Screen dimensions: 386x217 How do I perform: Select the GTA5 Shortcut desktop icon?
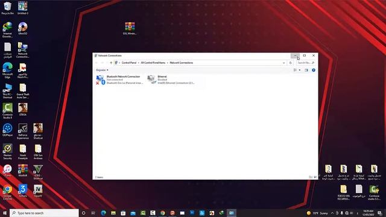click(x=38, y=172)
